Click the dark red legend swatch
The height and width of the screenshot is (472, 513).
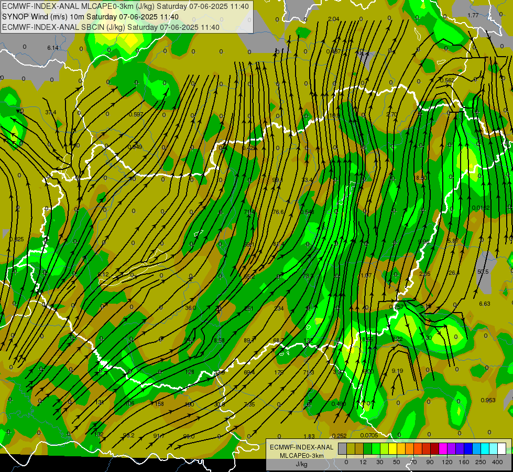tap(435, 449)
